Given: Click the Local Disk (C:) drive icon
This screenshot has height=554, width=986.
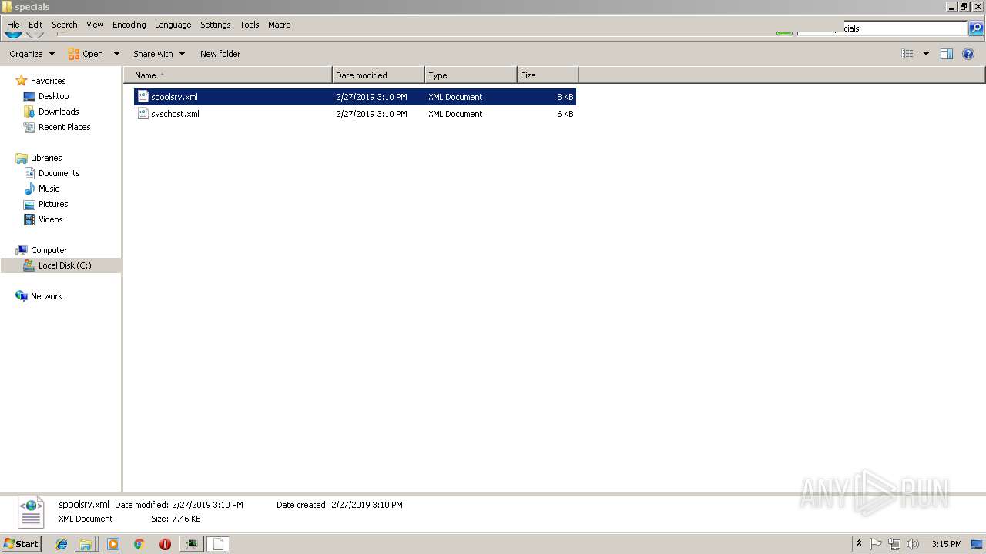Looking at the screenshot, I should click(29, 265).
